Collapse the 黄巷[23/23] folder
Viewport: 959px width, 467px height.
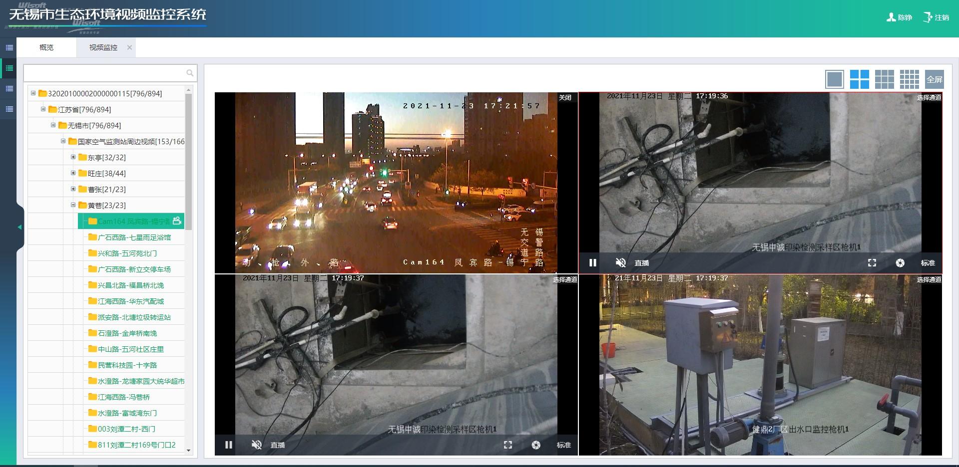pyautogui.click(x=73, y=205)
